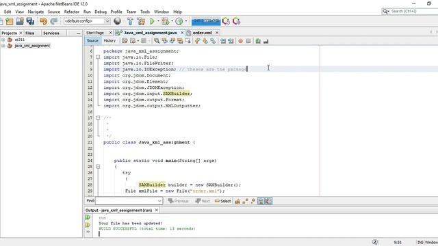Open the Profile menu
The width and height of the screenshot is (438, 246).
click(116, 12)
